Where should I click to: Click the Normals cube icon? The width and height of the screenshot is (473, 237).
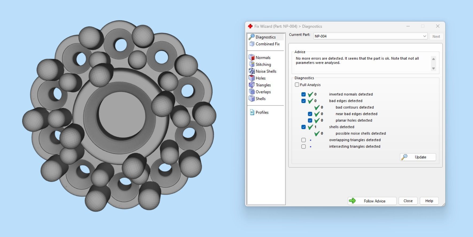[252, 57]
